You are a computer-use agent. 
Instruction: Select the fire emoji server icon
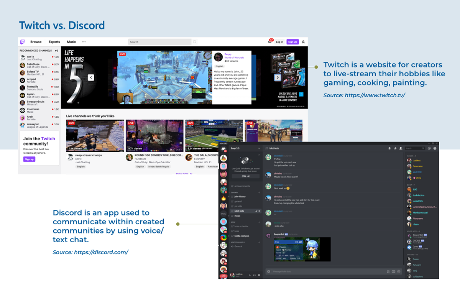(223, 198)
